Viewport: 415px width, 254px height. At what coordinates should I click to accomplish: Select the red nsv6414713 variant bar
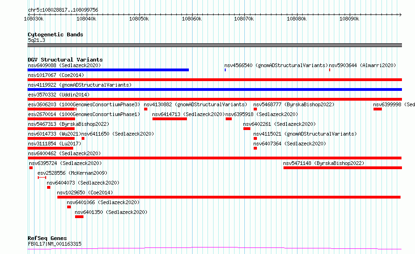tap(170, 119)
